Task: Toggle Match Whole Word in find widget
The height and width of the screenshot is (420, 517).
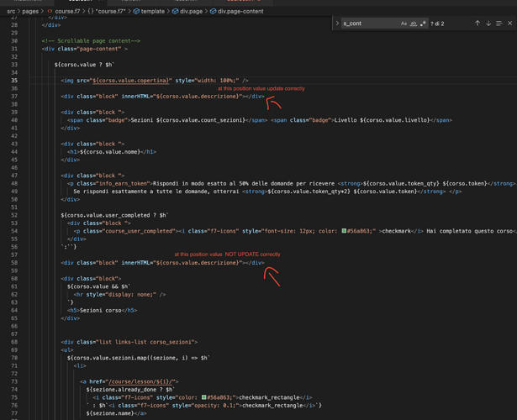Action: tap(413, 24)
